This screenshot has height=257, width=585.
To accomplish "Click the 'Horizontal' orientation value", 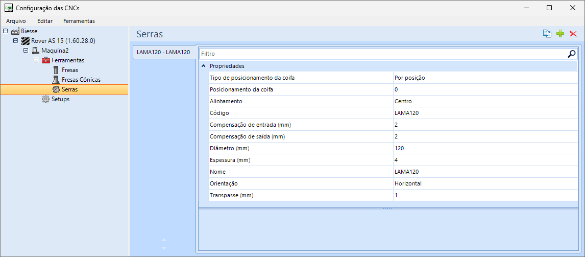I will click(x=408, y=183).
